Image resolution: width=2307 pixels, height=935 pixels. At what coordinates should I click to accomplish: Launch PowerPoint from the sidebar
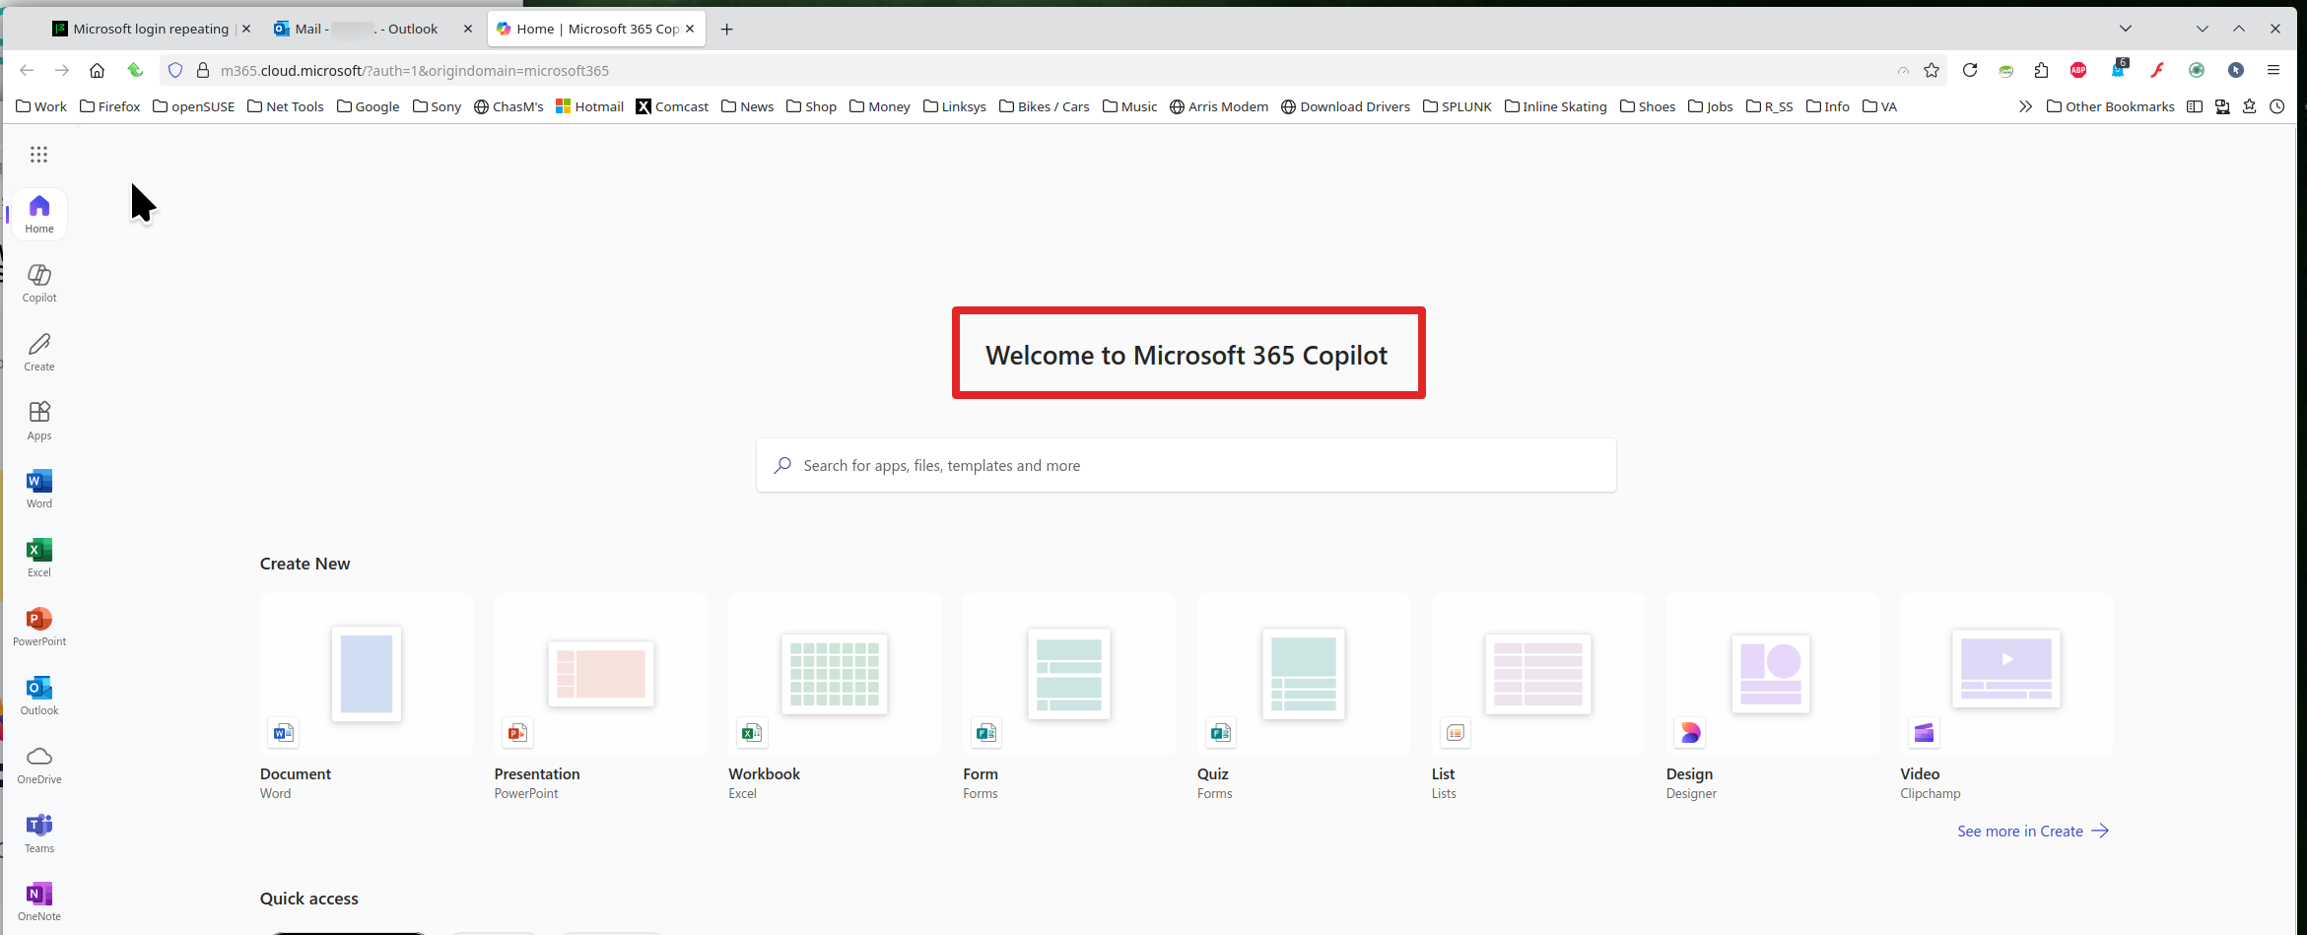[39, 627]
